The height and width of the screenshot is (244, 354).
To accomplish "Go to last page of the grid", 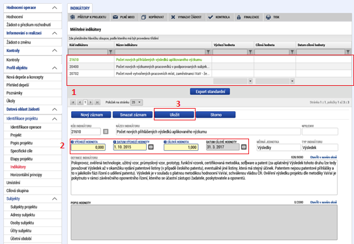I will (97, 102).
